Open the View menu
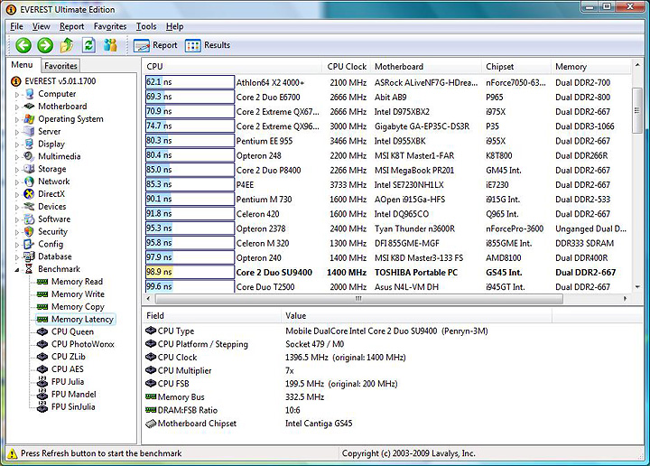The image size is (650, 466). point(41,26)
